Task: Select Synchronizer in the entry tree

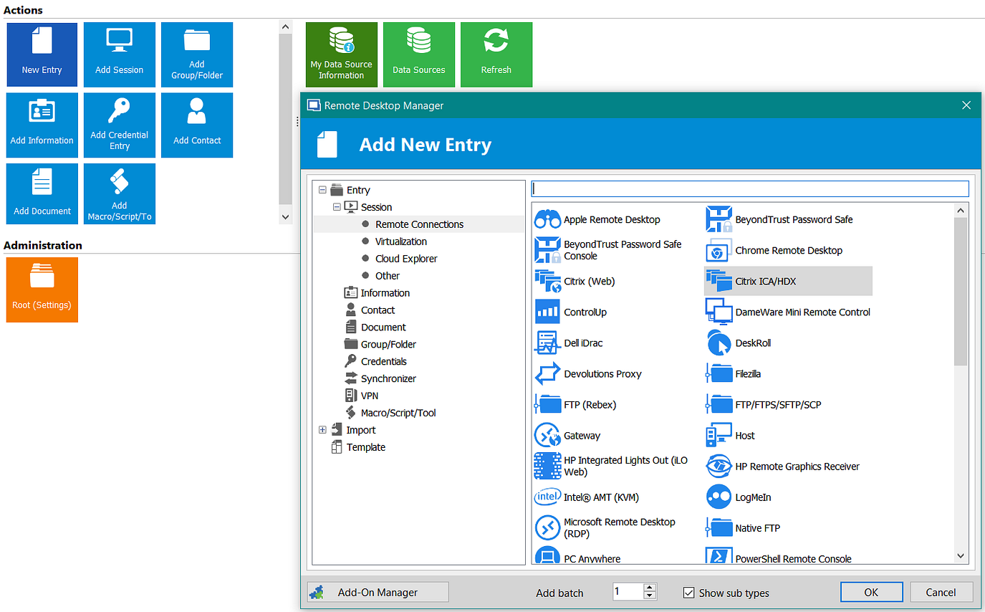Action: [388, 379]
